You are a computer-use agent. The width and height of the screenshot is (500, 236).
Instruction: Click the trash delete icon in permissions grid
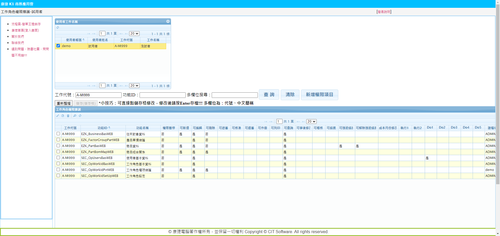tap(68, 116)
